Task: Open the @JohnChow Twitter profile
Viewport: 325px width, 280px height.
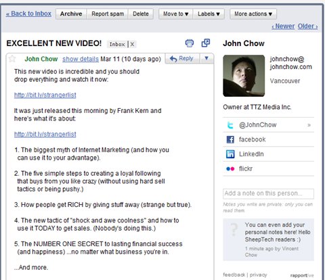Action: [x=258, y=125]
